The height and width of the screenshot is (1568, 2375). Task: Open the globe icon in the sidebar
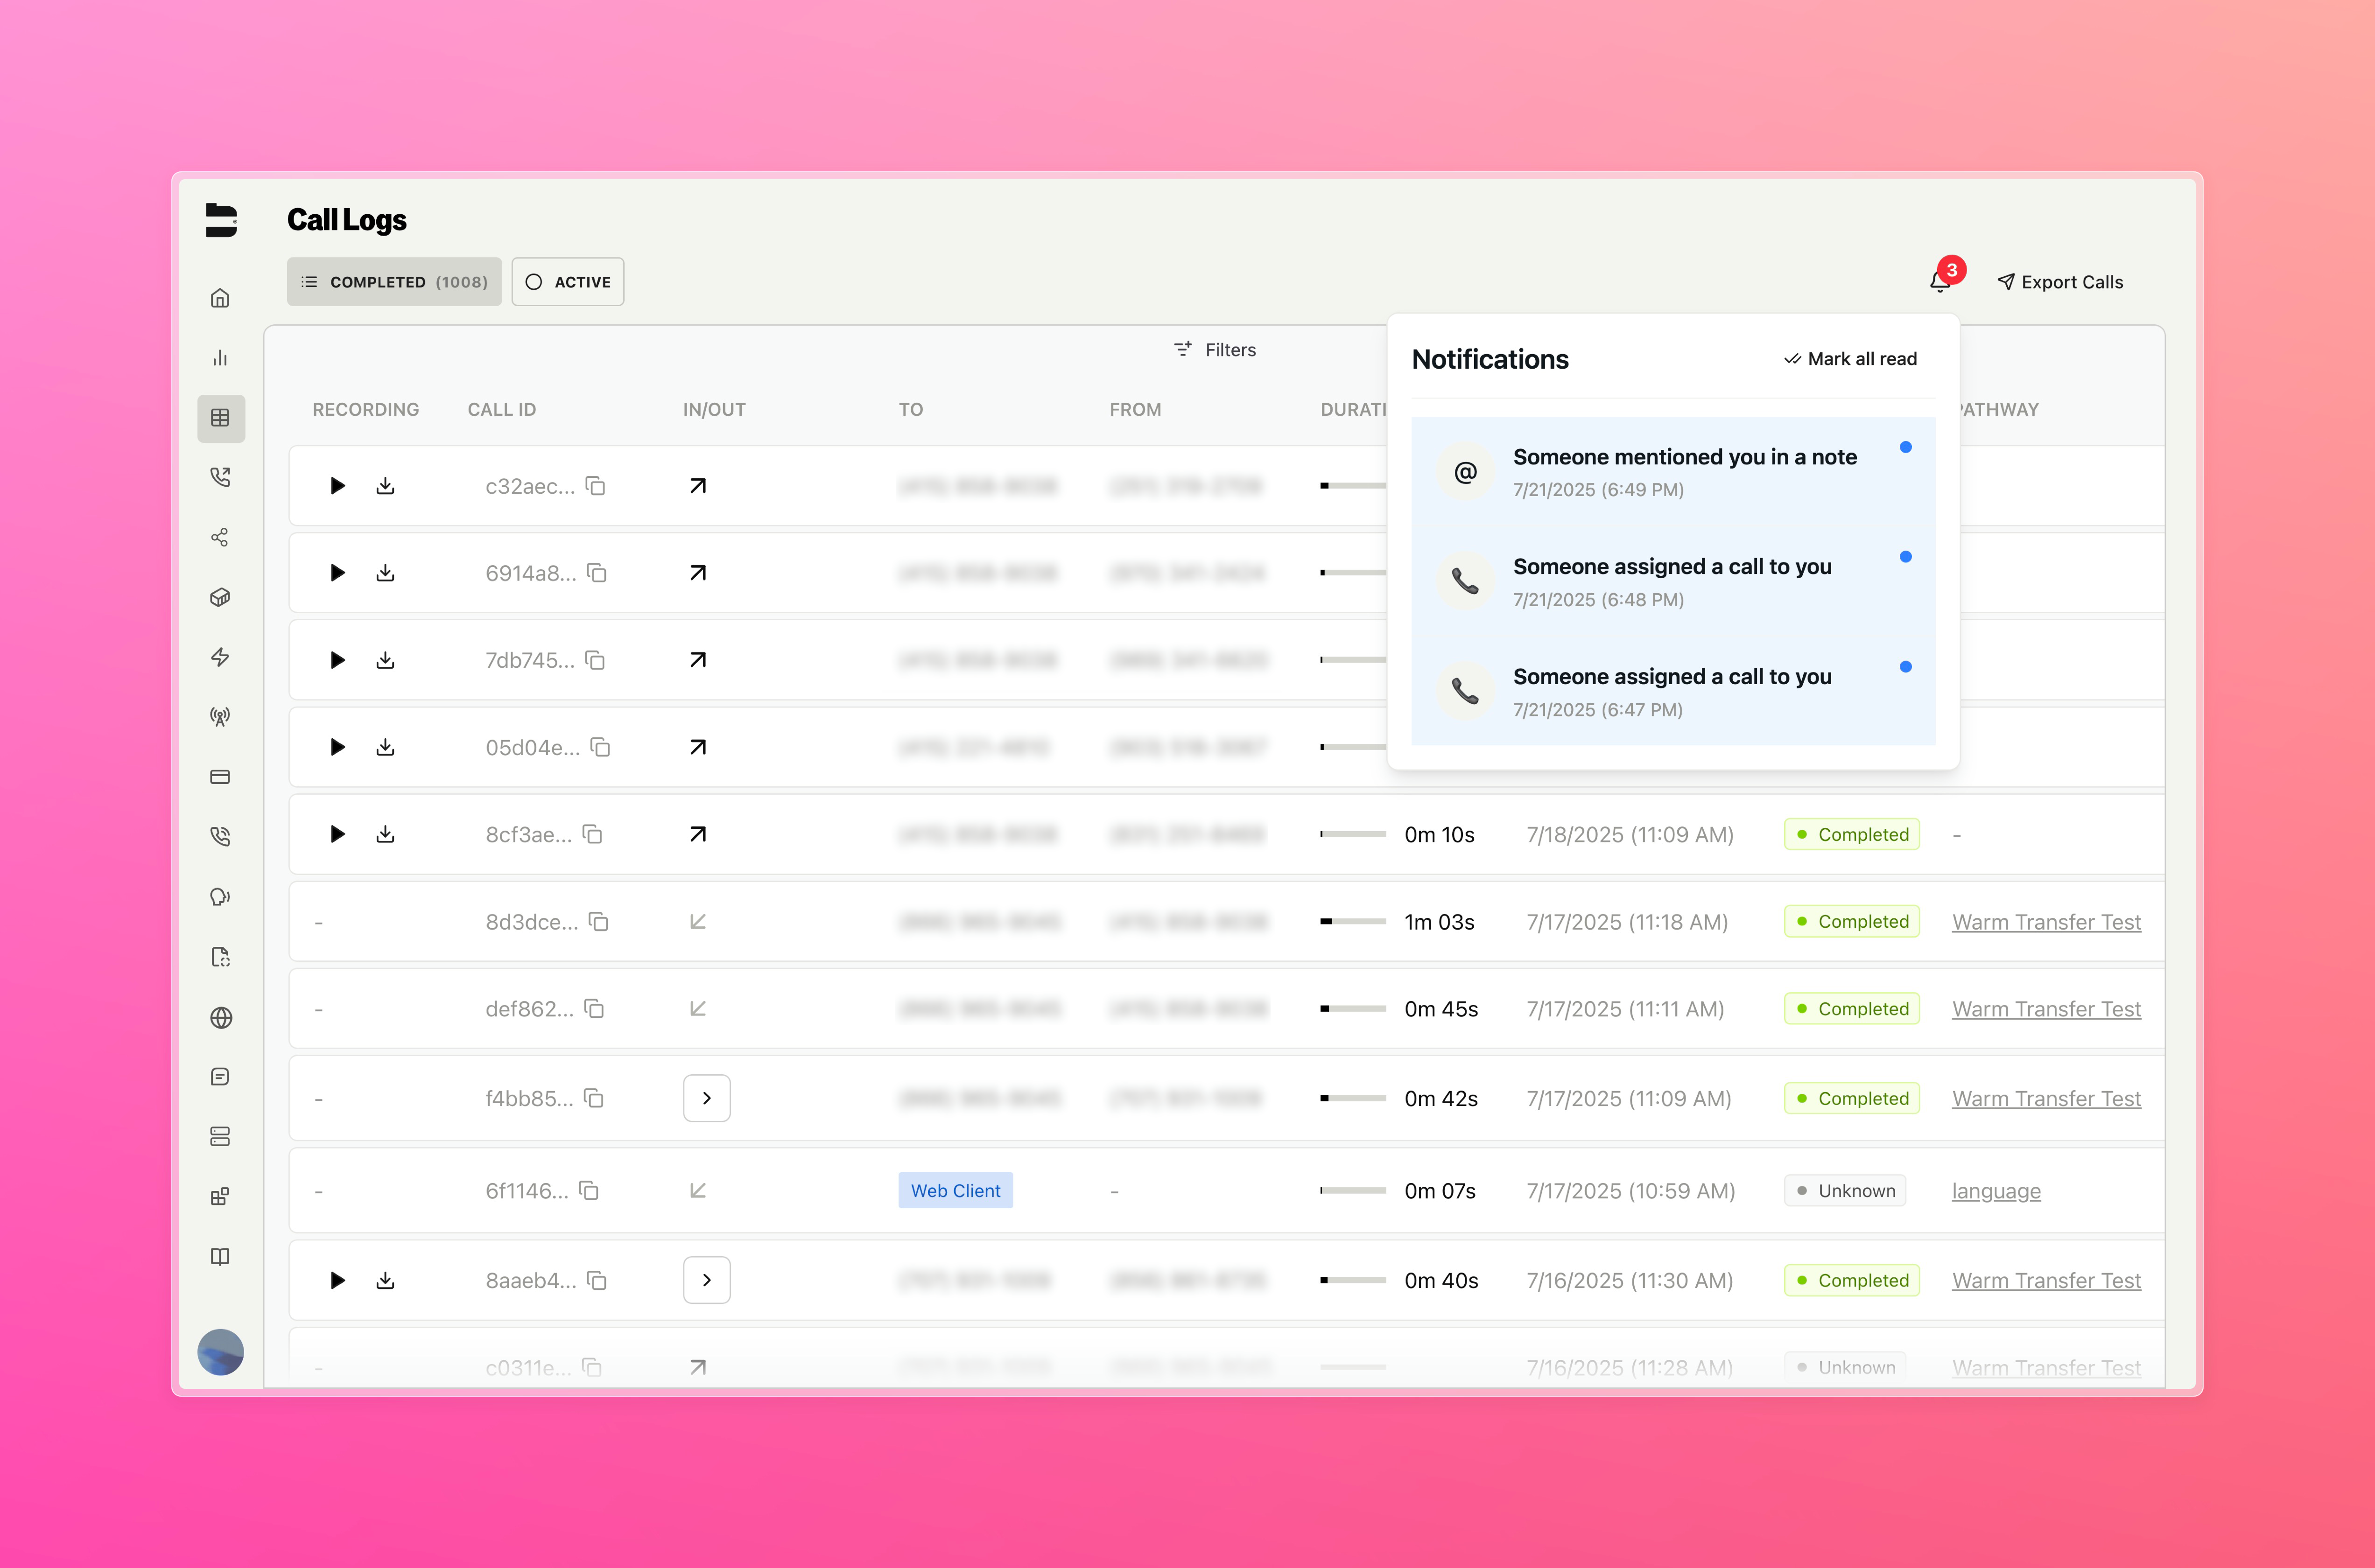(221, 1018)
